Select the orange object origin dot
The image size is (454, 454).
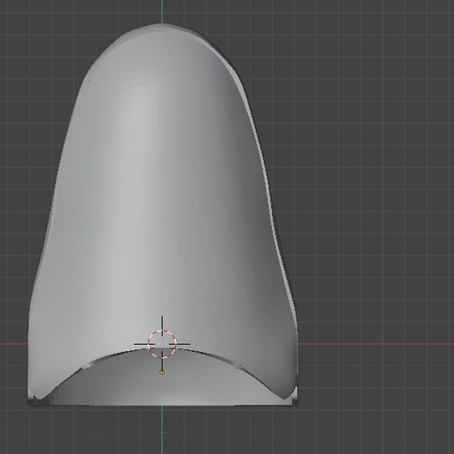pos(162,372)
